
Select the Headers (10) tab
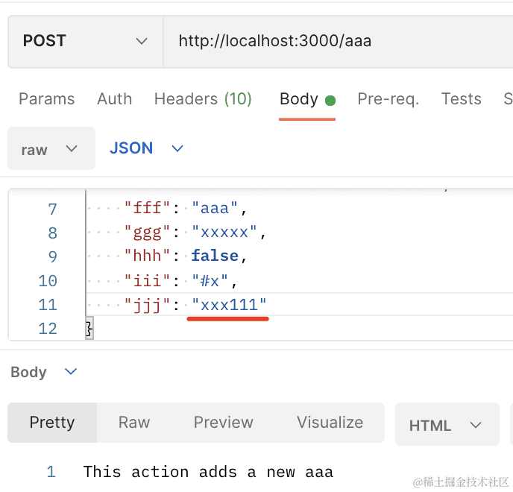(203, 99)
